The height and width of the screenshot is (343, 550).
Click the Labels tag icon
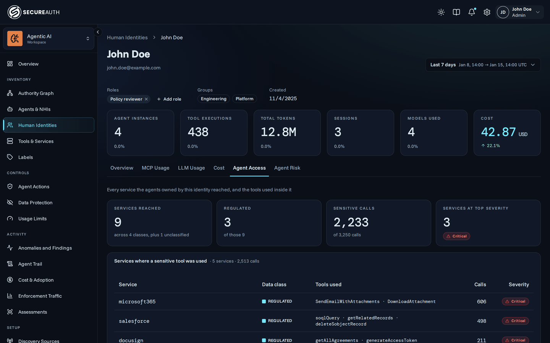coord(10,157)
